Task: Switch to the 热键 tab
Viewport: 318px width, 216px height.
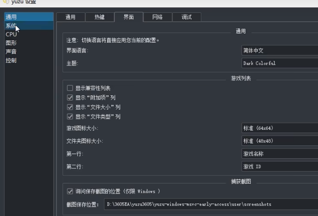Action: point(99,17)
